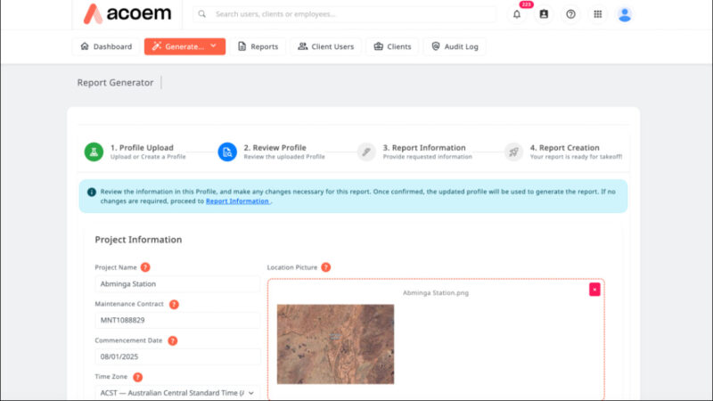Click the Report Information link
The image size is (713, 401).
point(237,201)
